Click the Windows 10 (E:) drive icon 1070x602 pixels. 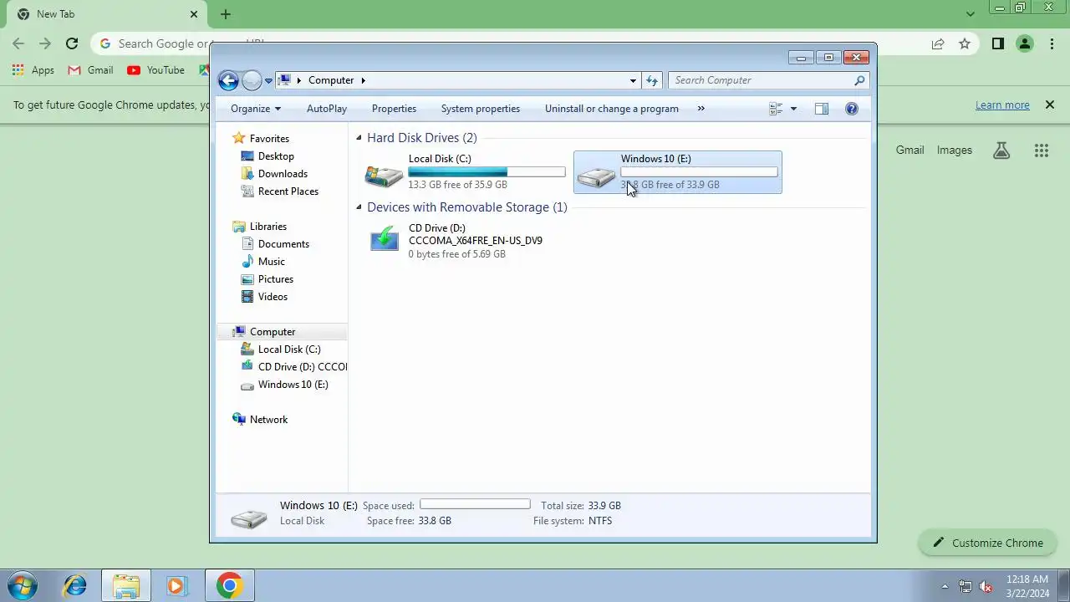click(596, 176)
